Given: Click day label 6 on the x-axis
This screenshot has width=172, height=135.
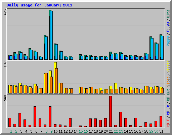Looking at the screenshot, I should (x=36, y=131).
